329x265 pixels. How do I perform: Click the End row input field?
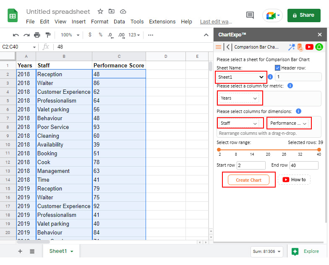(304, 165)
